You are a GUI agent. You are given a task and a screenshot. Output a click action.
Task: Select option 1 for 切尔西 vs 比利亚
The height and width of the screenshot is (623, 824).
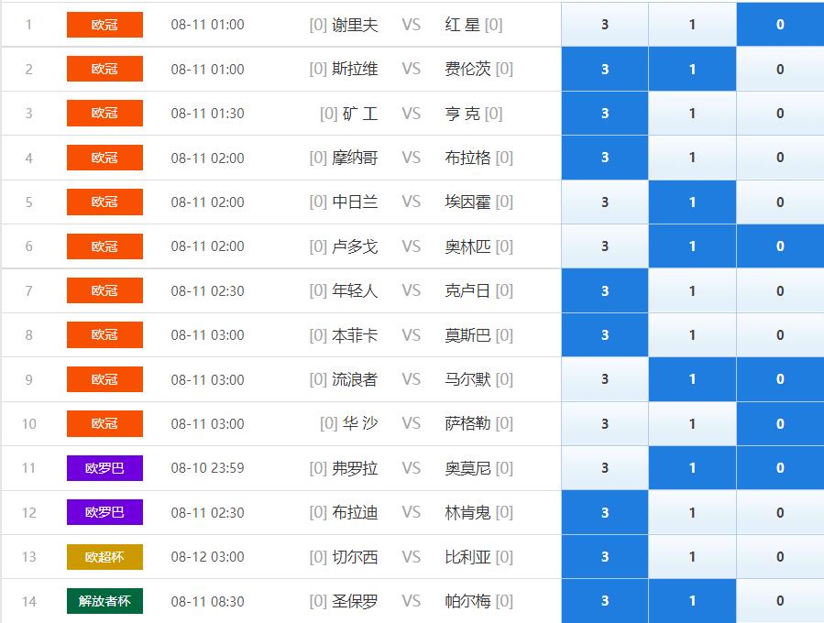(692, 557)
